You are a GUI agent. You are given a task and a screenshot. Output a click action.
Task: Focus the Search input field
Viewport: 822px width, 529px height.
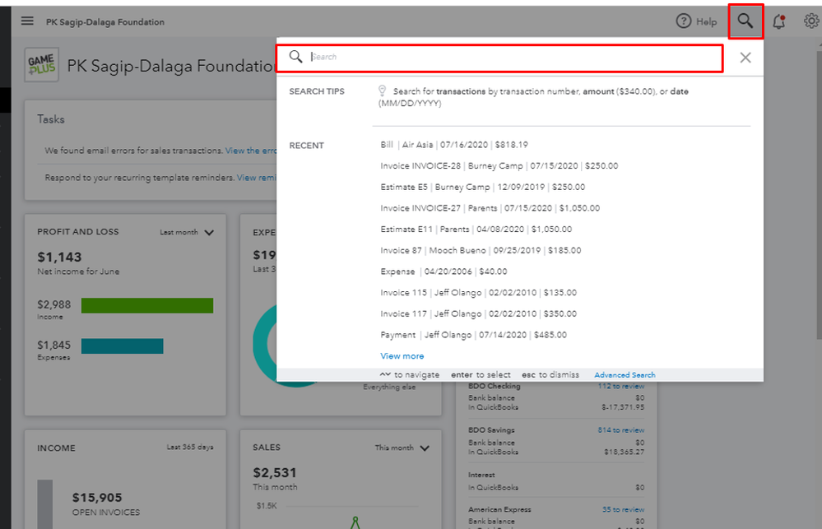499,58
